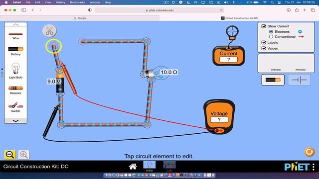
Task: Open the View menu
Action: [x=48, y=2]
